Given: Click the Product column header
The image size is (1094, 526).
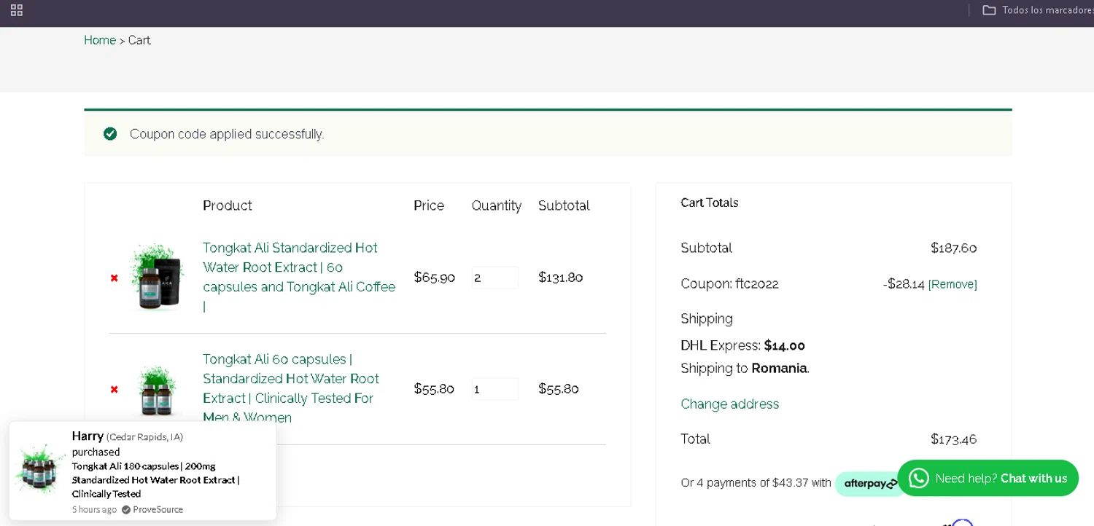Looking at the screenshot, I should (x=228, y=205).
